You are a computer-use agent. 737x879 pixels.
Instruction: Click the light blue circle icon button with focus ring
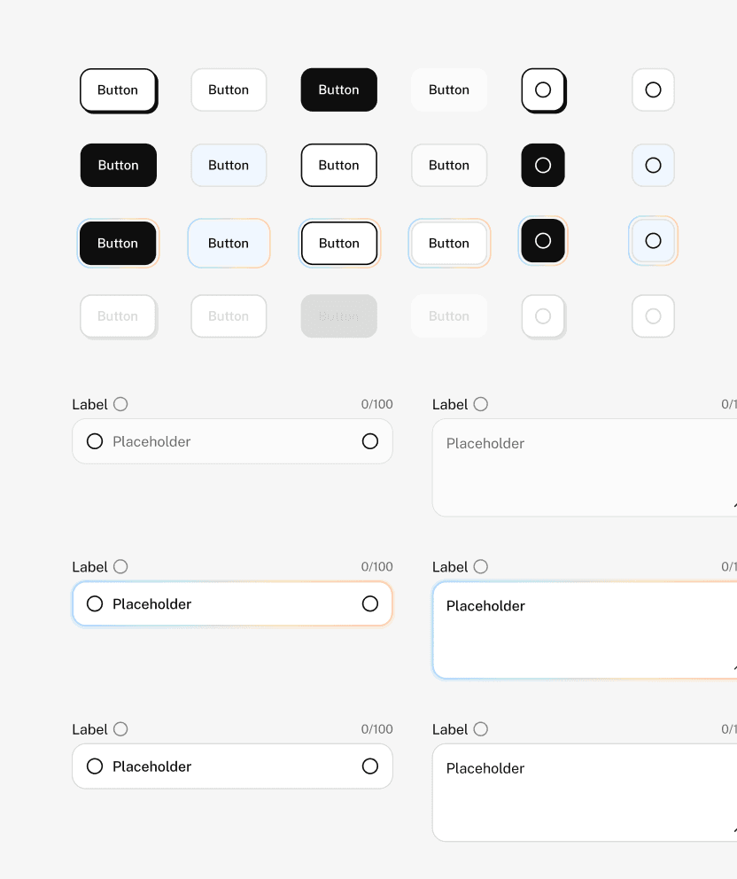653,241
